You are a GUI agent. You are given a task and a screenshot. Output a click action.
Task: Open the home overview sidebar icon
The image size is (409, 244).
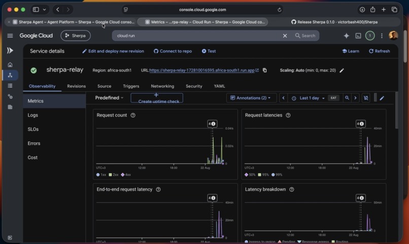(10, 64)
